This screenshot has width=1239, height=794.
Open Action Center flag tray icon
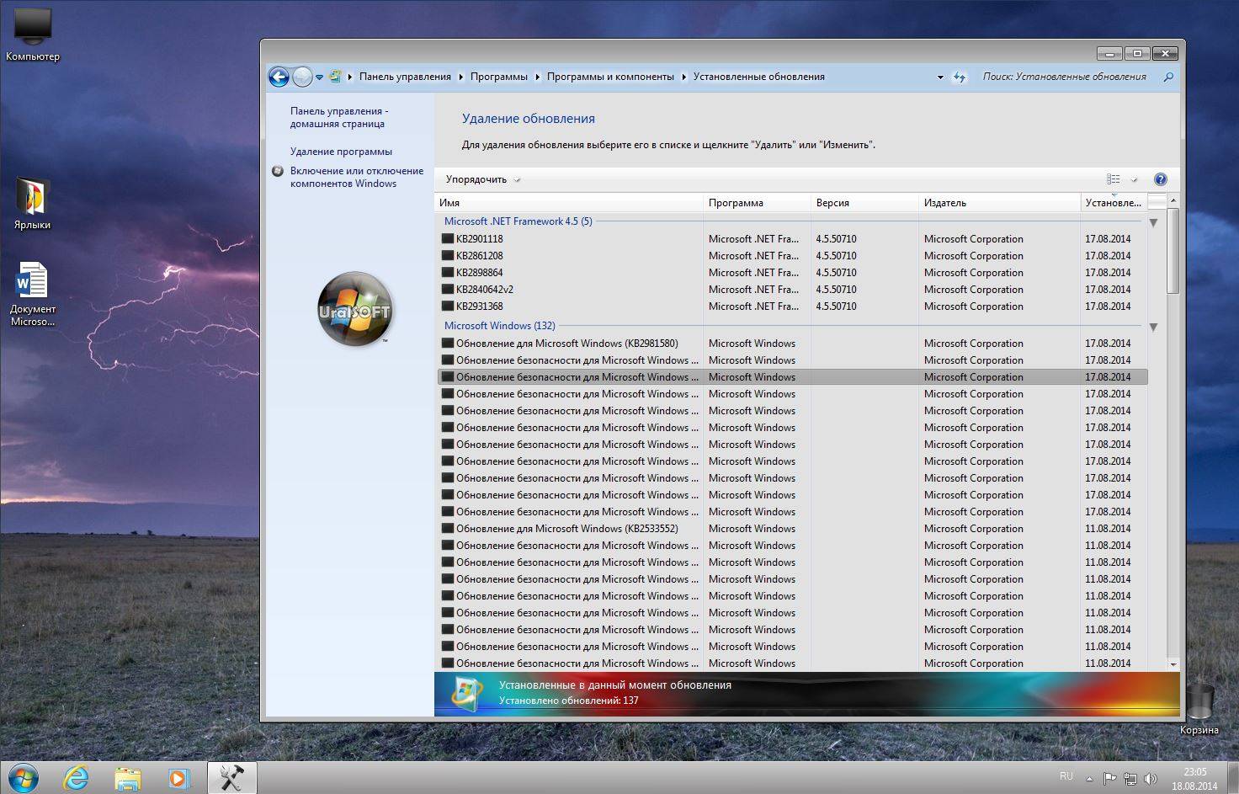coord(1109,779)
